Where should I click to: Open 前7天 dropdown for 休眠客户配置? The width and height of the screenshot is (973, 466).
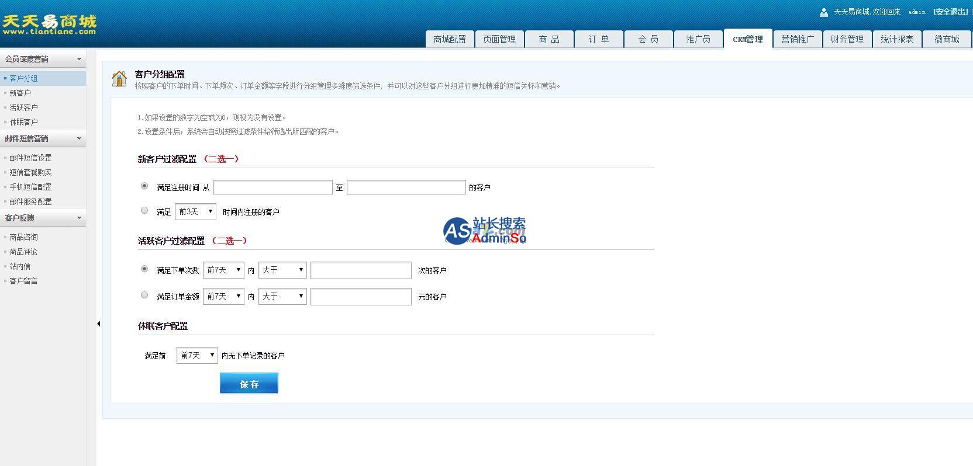pos(197,355)
